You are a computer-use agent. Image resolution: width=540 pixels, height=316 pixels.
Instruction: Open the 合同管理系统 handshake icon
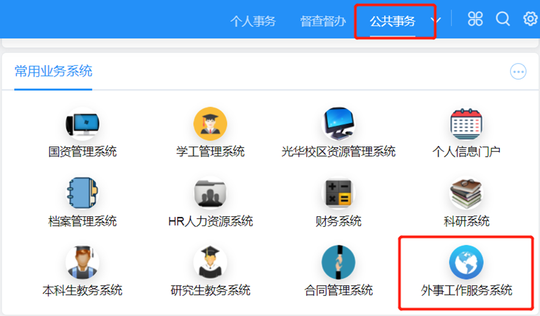(338, 263)
